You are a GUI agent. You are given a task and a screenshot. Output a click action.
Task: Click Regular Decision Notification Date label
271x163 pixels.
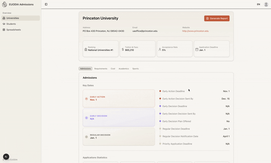click(x=180, y=136)
